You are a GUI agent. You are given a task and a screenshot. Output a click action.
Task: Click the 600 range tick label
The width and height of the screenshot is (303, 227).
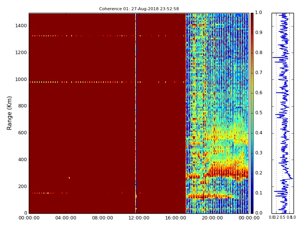22,133
